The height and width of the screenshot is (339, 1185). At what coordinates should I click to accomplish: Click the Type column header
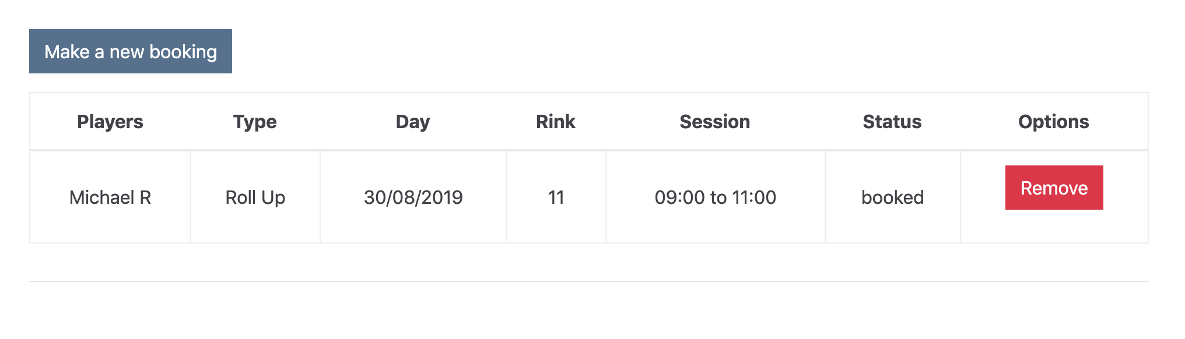click(x=255, y=122)
